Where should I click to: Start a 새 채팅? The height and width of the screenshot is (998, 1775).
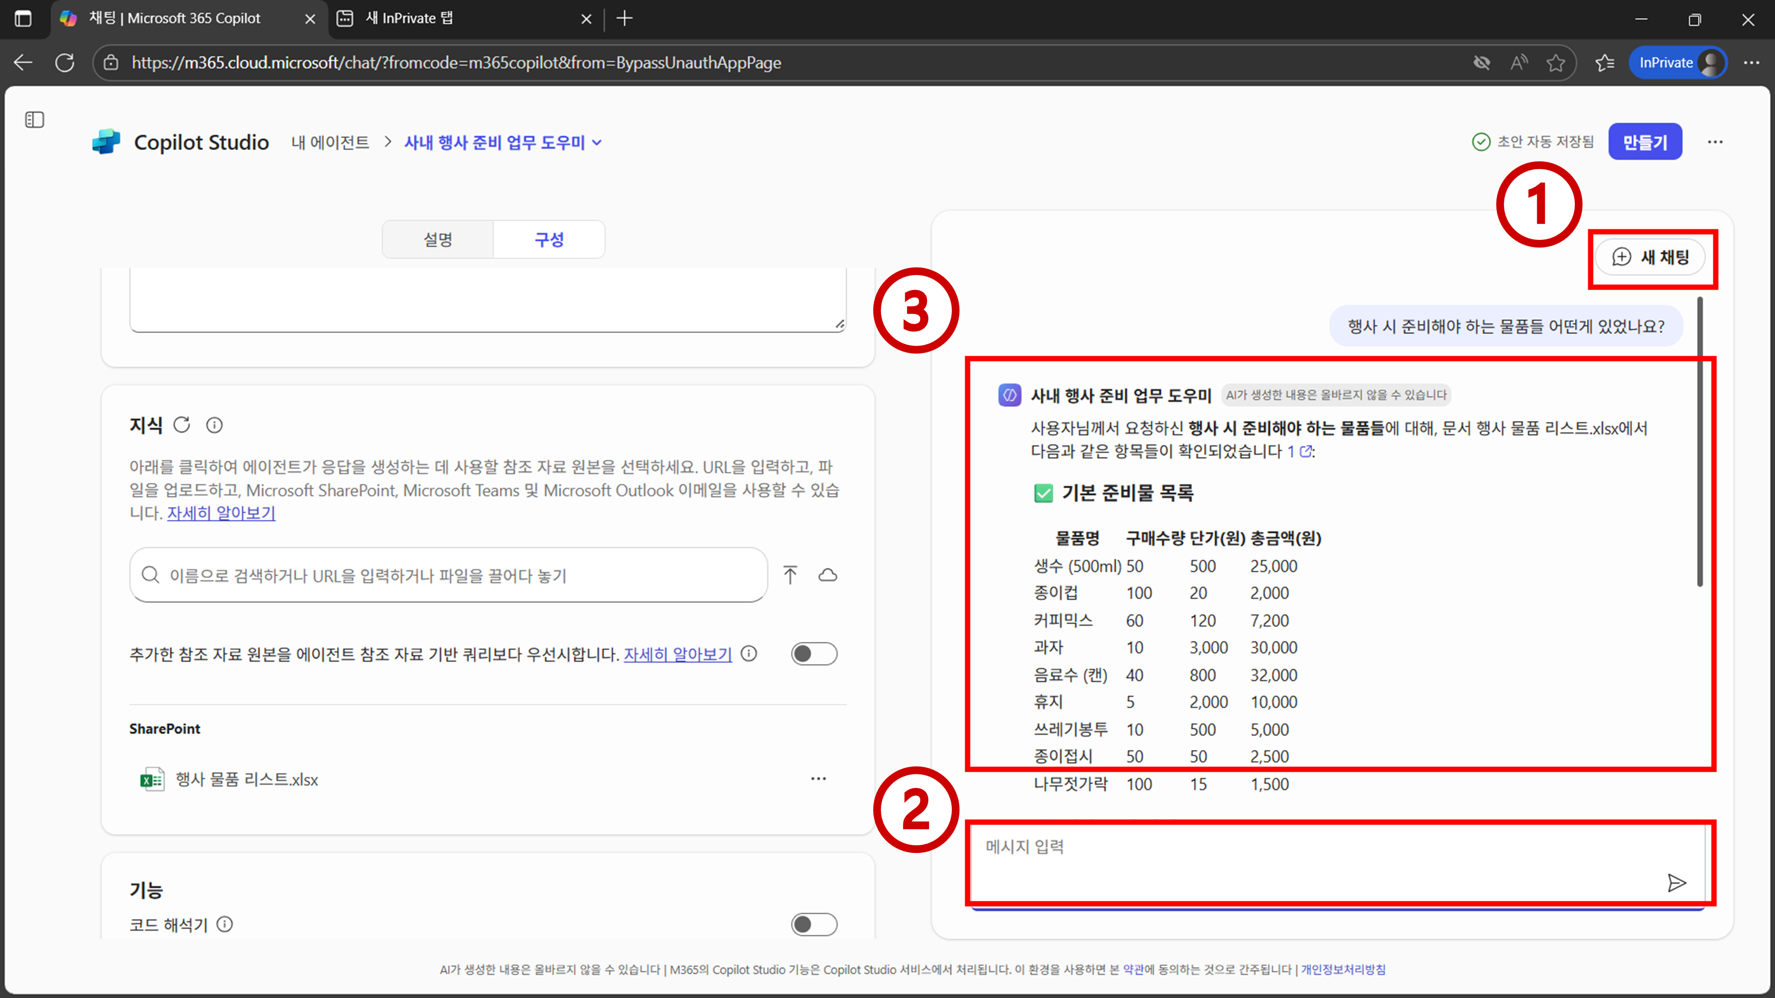1650,258
